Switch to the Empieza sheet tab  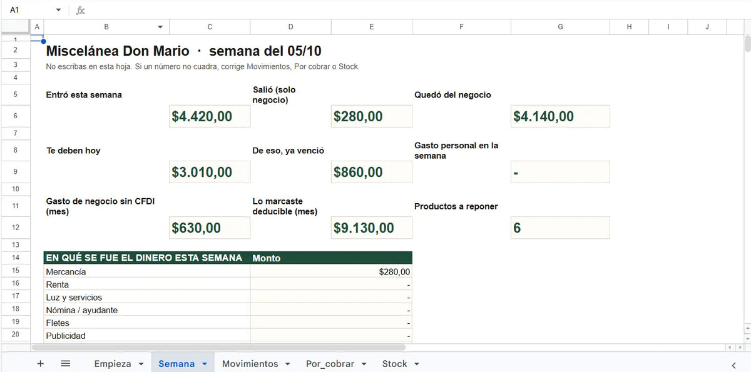(113, 363)
